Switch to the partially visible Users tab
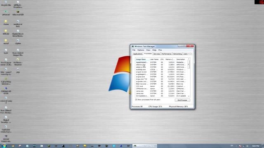Viewport: 264px width, 148px height. 185,54
